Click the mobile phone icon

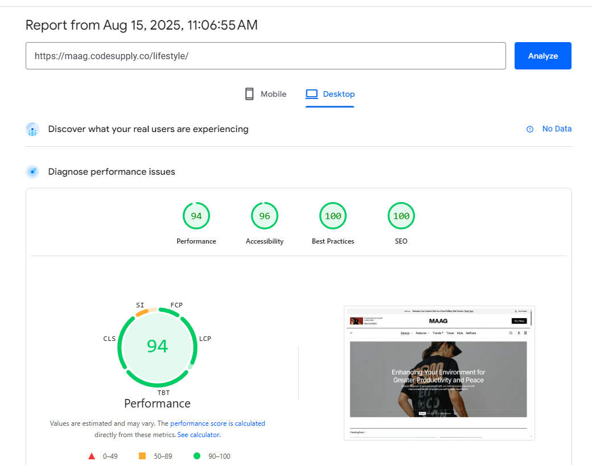[249, 94]
